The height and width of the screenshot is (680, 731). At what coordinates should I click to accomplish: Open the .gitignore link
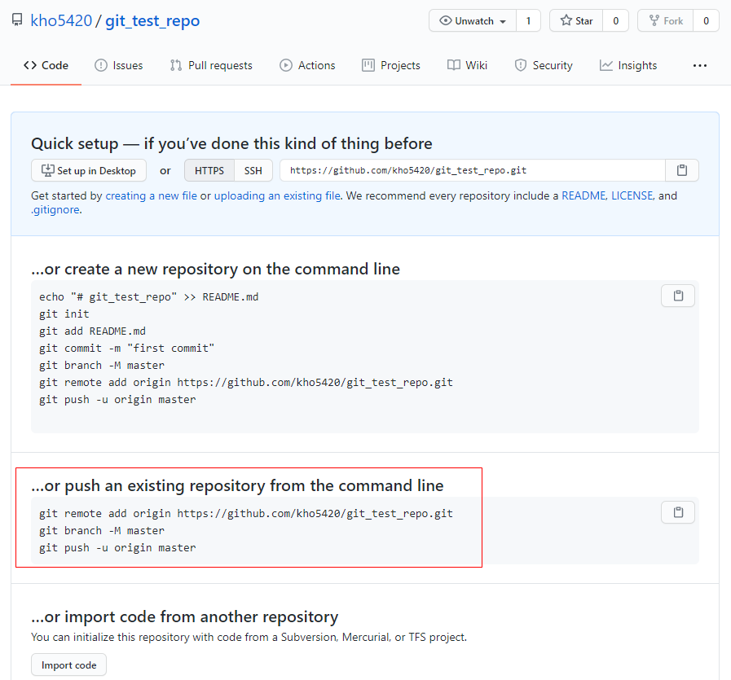pyautogui.click(x=55, y=209)
